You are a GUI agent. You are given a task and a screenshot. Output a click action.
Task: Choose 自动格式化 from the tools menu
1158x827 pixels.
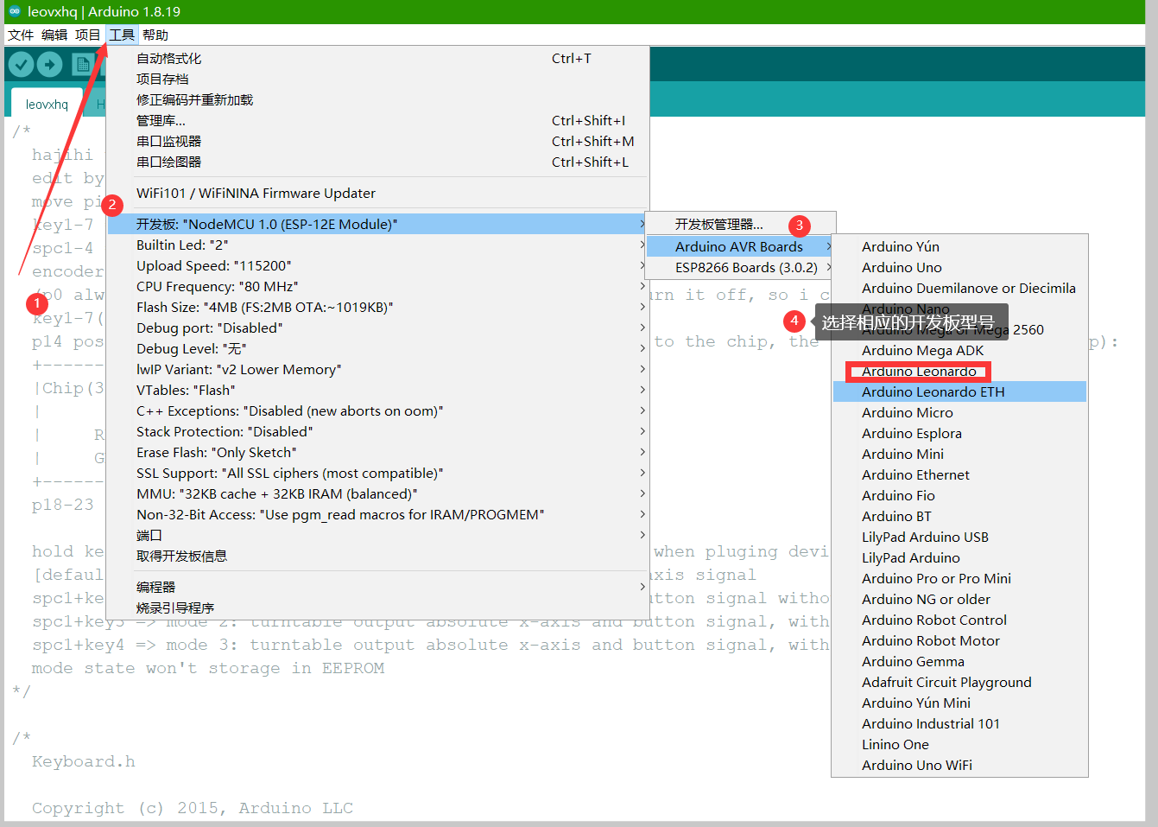pyautogui.click(x=378, y=59)
